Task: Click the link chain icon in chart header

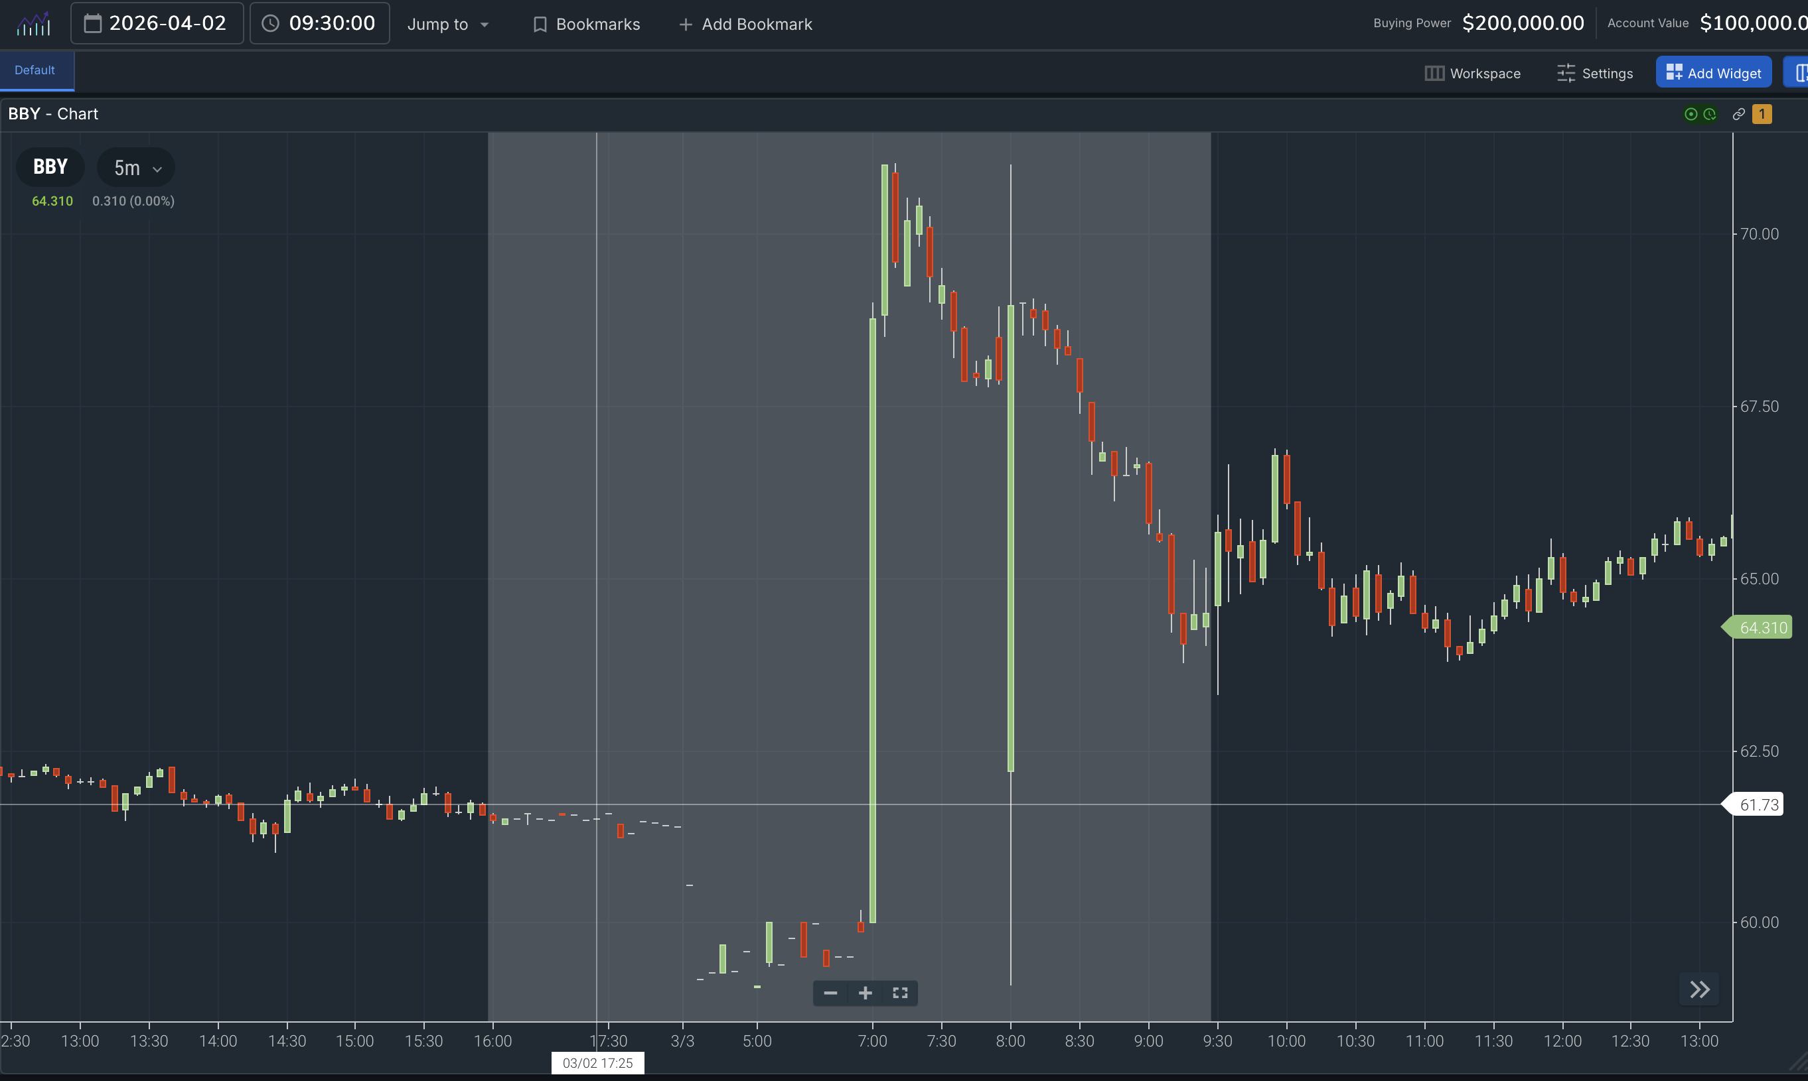Action: (1739, 114)
